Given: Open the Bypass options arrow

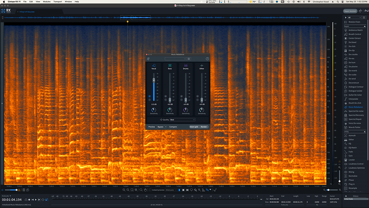Looking at the screenshot, I should (165, 127).
